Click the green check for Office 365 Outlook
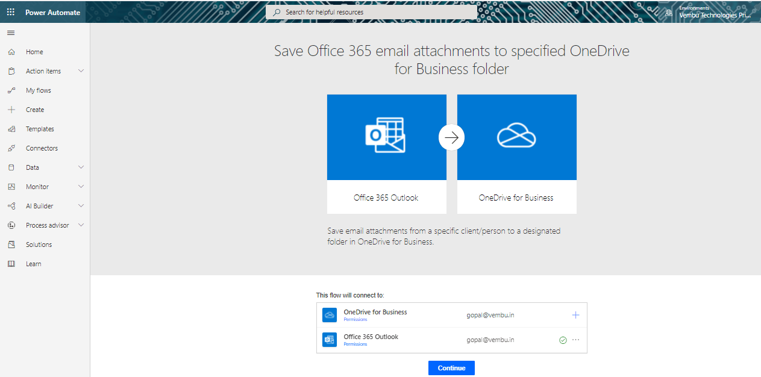 point(563,340)
